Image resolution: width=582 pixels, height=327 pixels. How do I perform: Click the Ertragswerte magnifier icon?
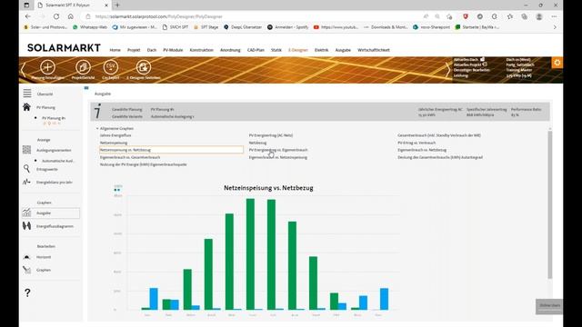click(x=26, y=169)
